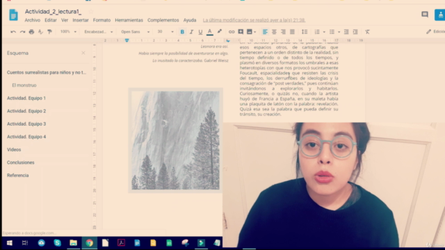Jump to Actividad. Equipo 3 section
The width and height of the screenshot is (445, 250).
(26, 124)
